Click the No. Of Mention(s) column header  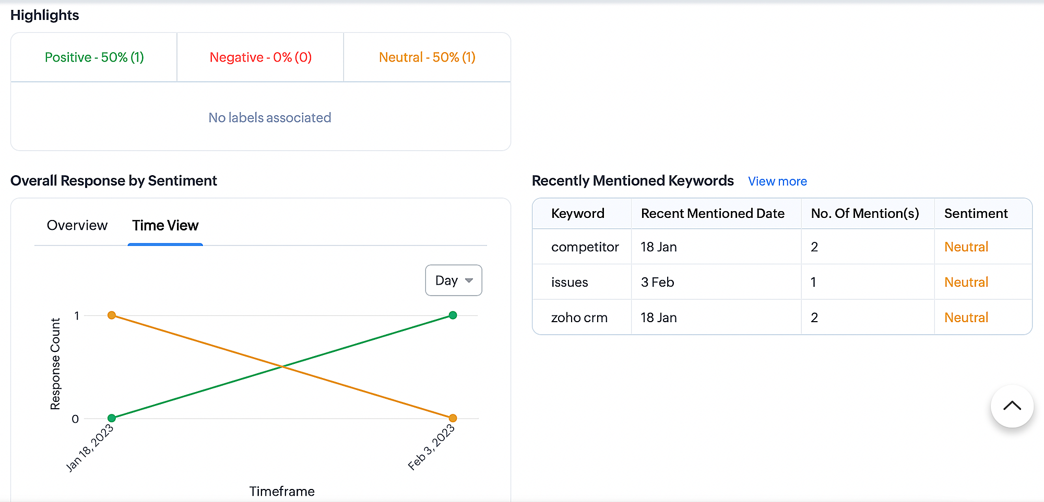(864, 214)
